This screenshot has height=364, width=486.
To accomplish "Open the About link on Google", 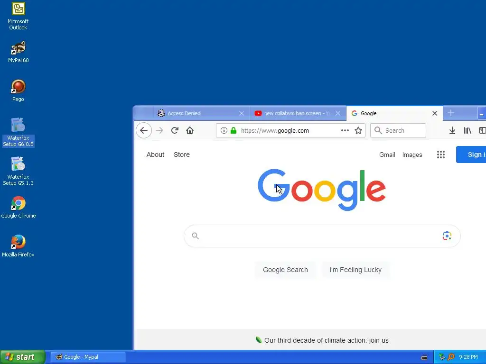I will tap(155, 155).
